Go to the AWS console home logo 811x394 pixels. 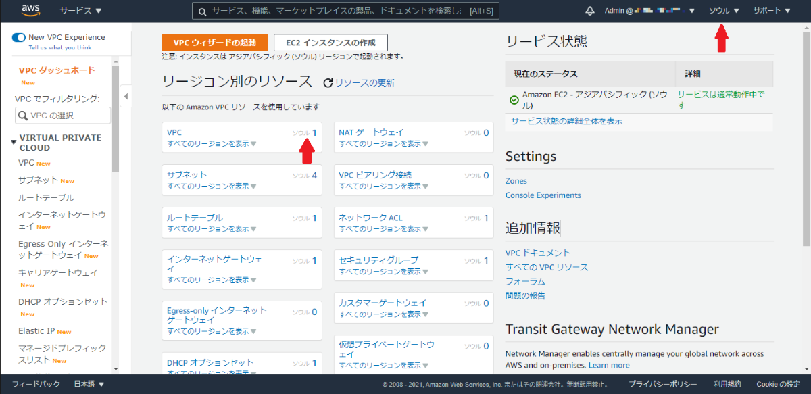coord(32,10)
